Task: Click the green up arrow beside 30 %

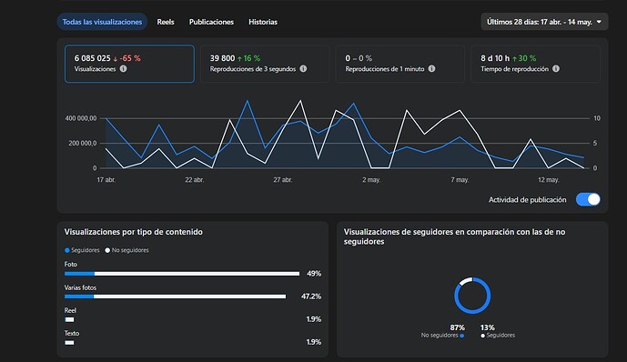Action: pos(514,59)
